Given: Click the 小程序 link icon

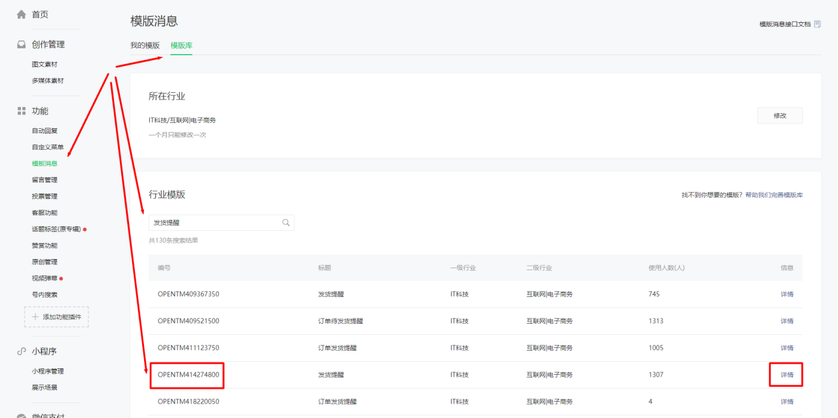Looking at the screenshot, I should 22,351.
